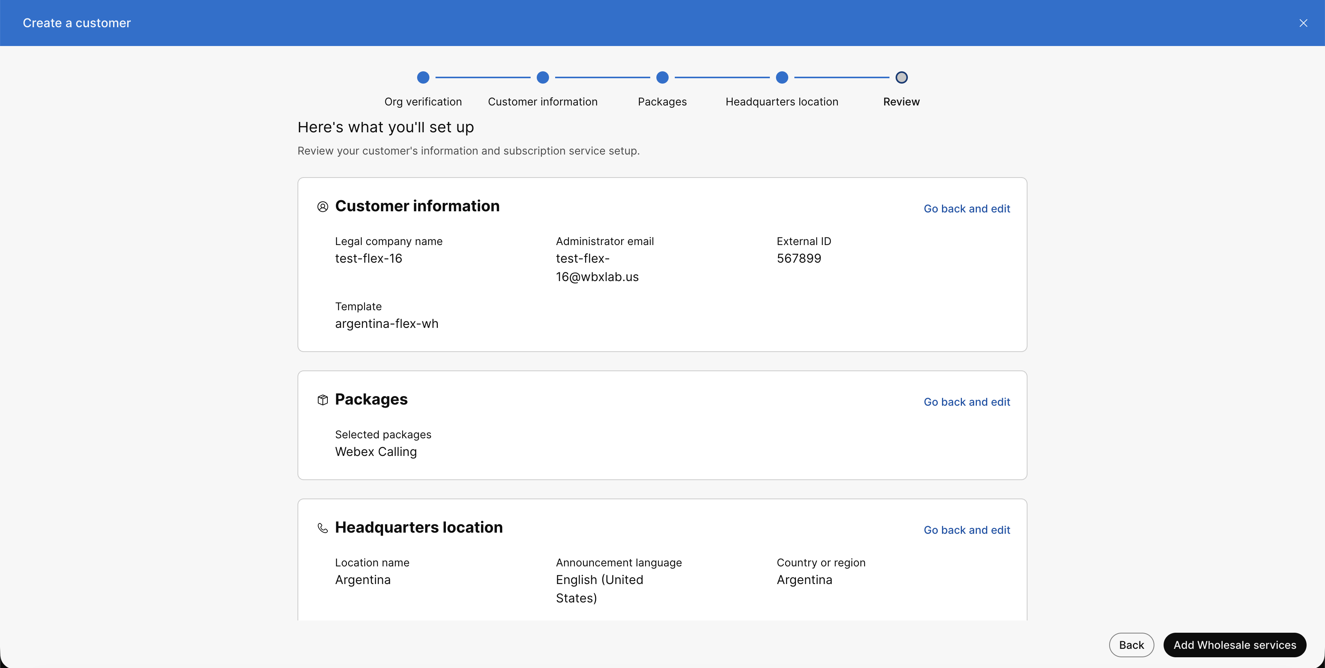Click the administrator email test-flex-16@wbxlab.us
This screenshot has height=668, width=1325.
(597, 268)
